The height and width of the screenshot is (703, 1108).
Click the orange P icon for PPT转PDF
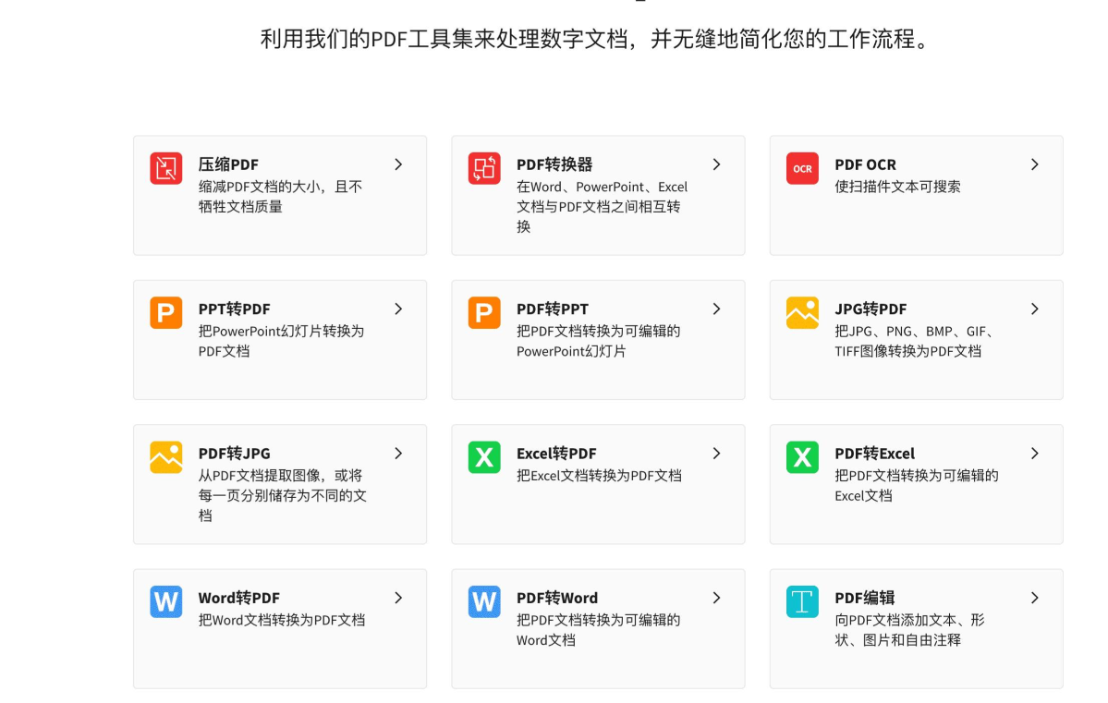166,313
